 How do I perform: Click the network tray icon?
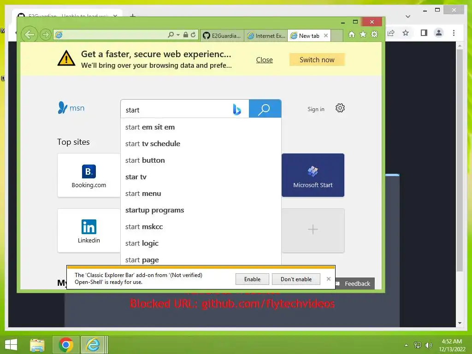pyautogui.click(x=418, y=345)
